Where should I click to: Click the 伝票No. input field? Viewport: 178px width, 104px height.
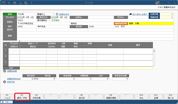(x=101, y=17)
